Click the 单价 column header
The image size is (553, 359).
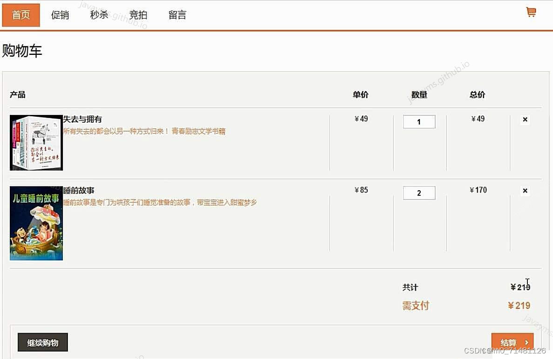click(360, 94)
